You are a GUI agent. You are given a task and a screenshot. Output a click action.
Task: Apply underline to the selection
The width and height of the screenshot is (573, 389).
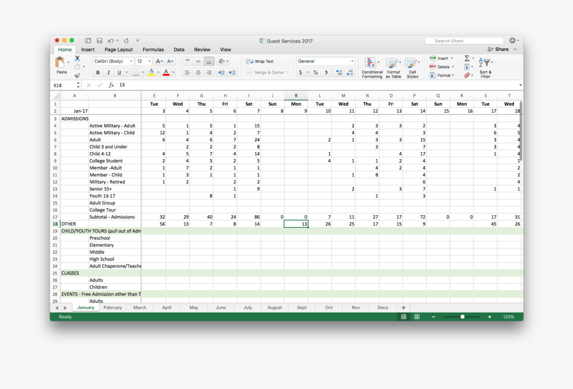point(120,73)
